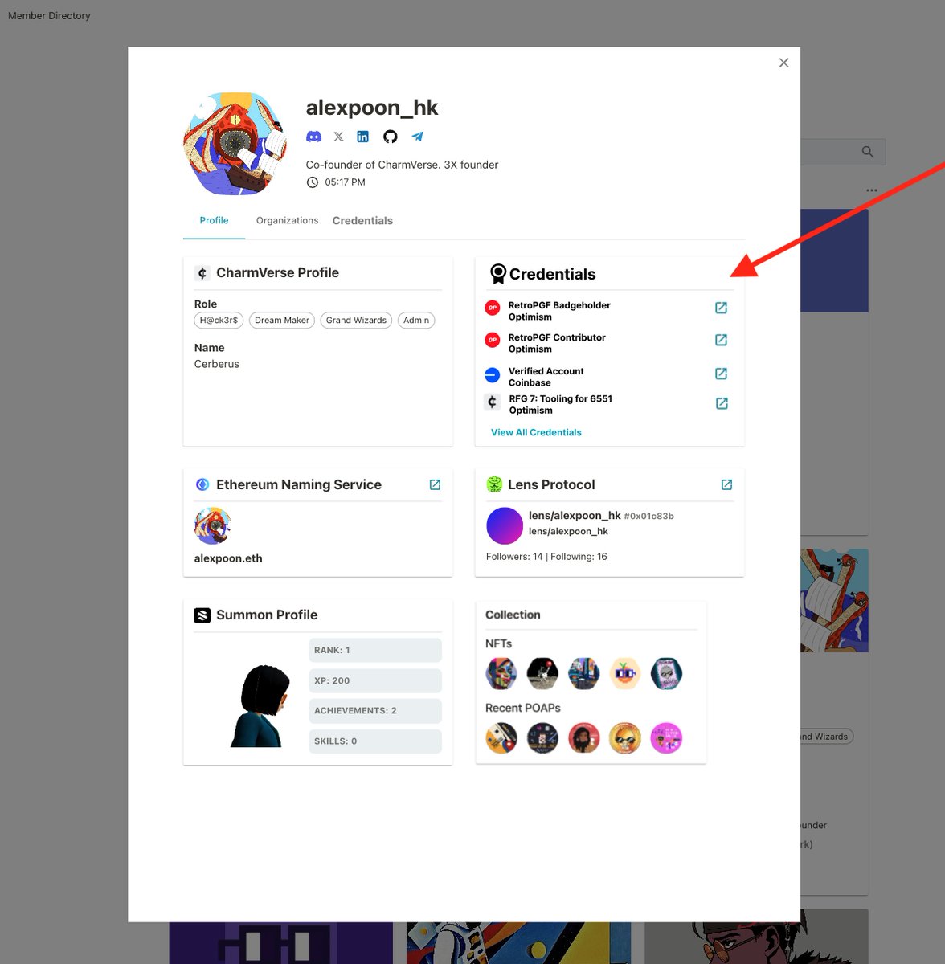Click the search icon in the directory

point(868,151)
